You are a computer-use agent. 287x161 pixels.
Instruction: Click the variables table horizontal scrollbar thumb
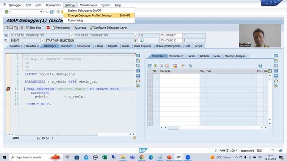pos(173,127)
